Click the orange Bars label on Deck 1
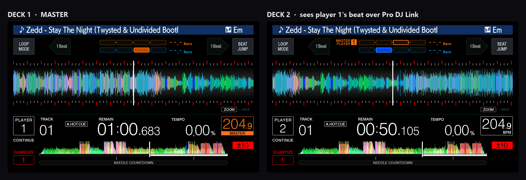Viewport: 526px width, 180px height. (188, 44)
